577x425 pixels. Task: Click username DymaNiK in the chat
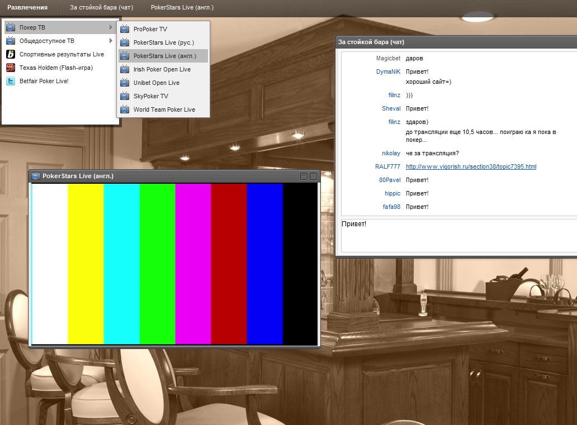tap(389, 71)
